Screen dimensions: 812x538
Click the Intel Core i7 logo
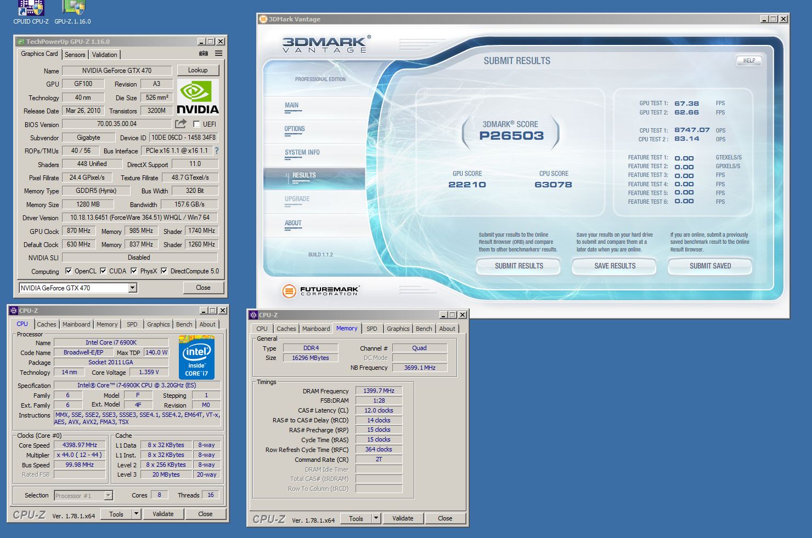pos(196,357)
